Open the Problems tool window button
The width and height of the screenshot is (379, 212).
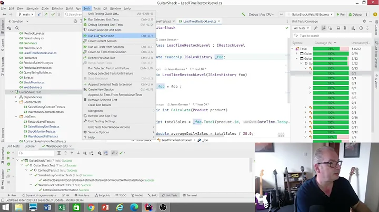[82, 195]
